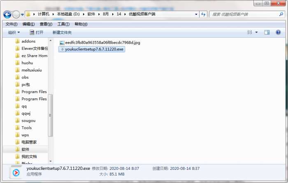
Task: Click navigation pane scrollbar thumb
Action: pyautogui.click(x=51, y=116)
